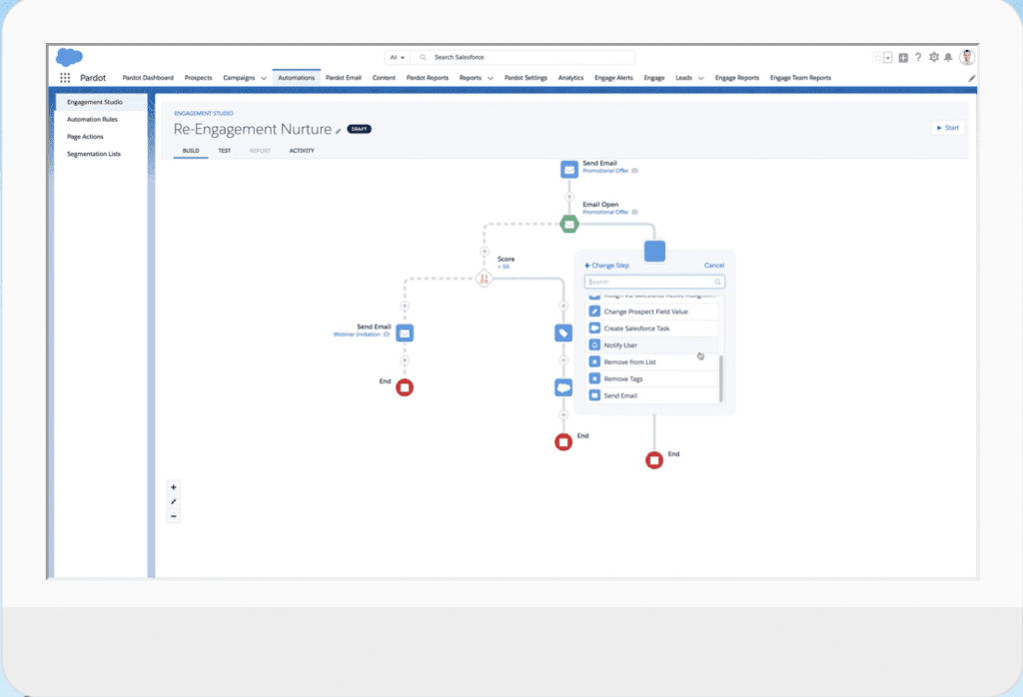
Task: Focus the Change Step search field
Action: pyautogui.click(x=654, y=282)
